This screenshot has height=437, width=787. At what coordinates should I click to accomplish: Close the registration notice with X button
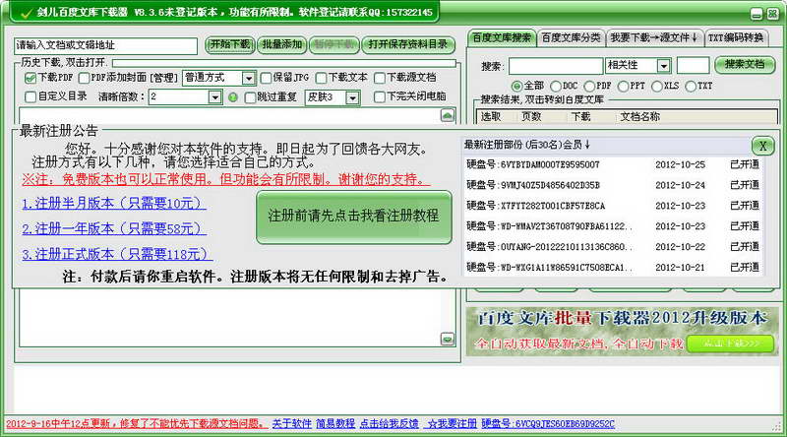coord(762,145)
